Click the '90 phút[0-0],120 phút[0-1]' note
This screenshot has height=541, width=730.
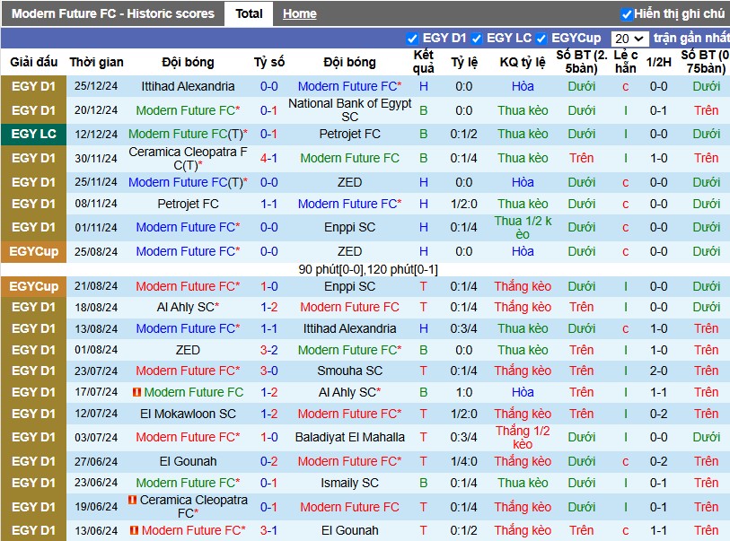(368, 270)
